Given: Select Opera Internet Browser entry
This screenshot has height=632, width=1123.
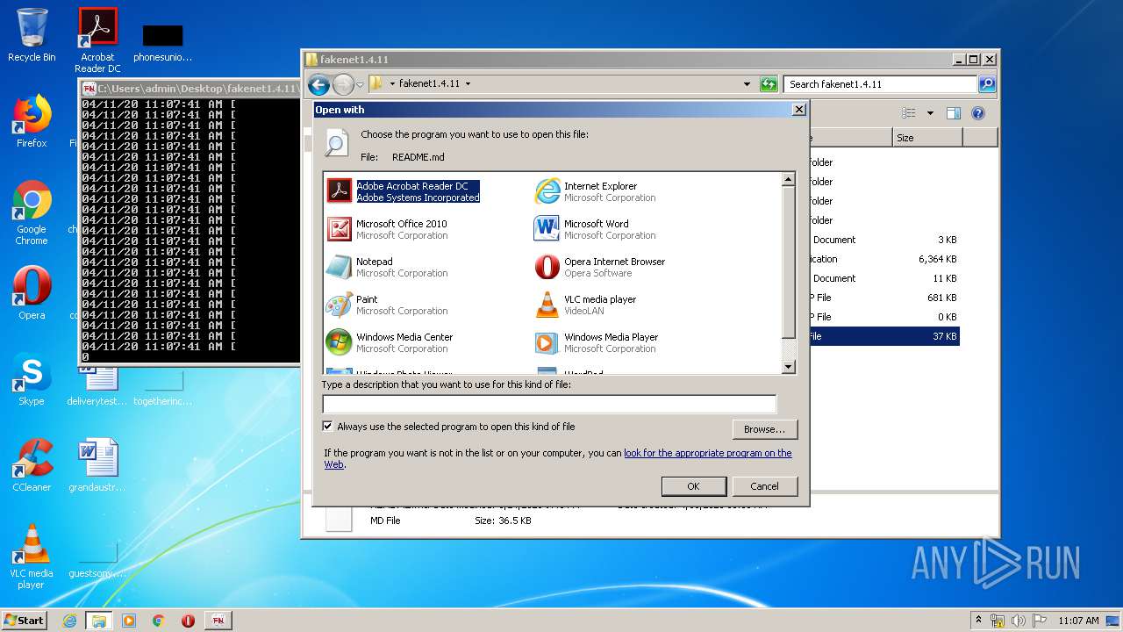Looking at the screenshot, I should (600, 267).
